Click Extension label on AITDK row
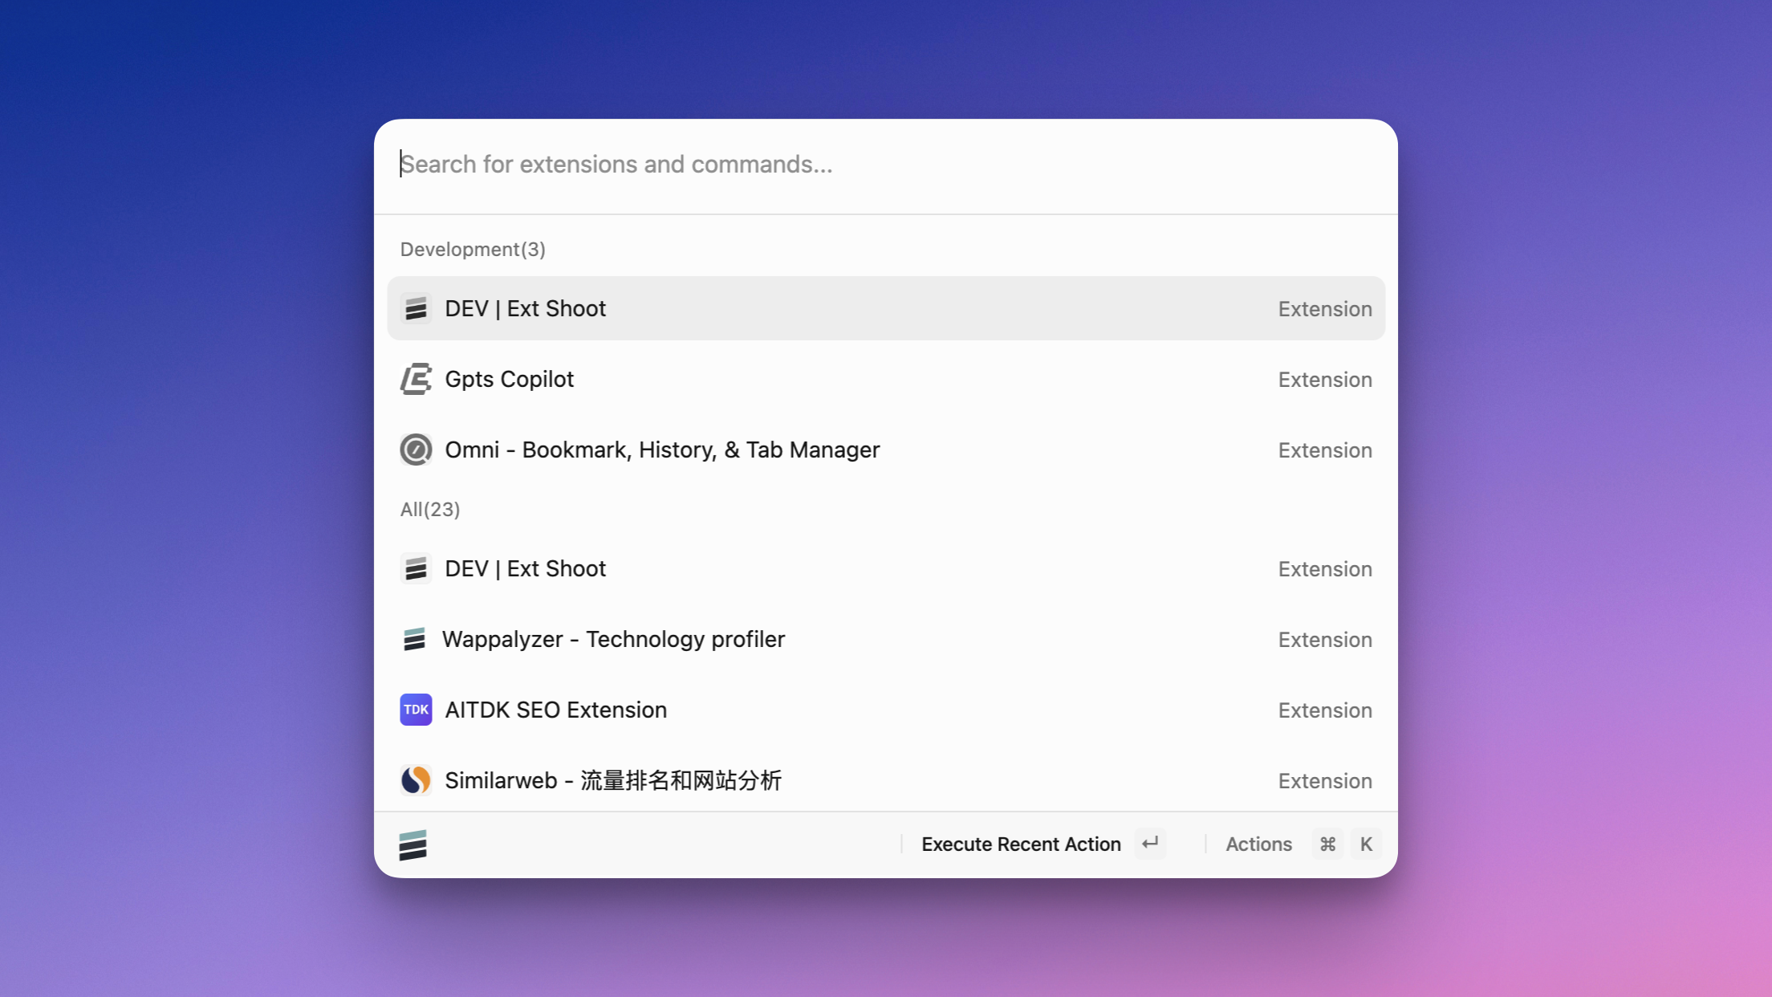Image resolution: width=1772 pixels, height=997 pixels. [1325, 710]
